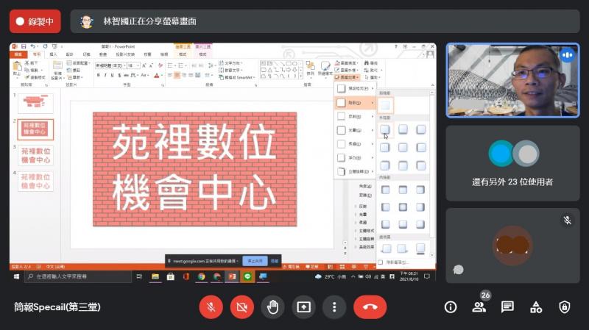Click the find binoculars icon
Screen dimensions: 589x330
(x=367, y=63)
